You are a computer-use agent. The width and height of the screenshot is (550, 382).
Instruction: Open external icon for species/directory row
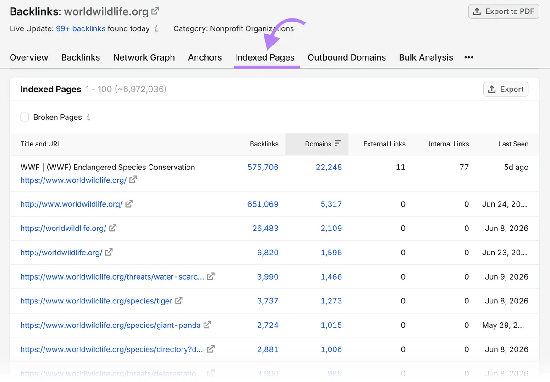coord(211,349)
